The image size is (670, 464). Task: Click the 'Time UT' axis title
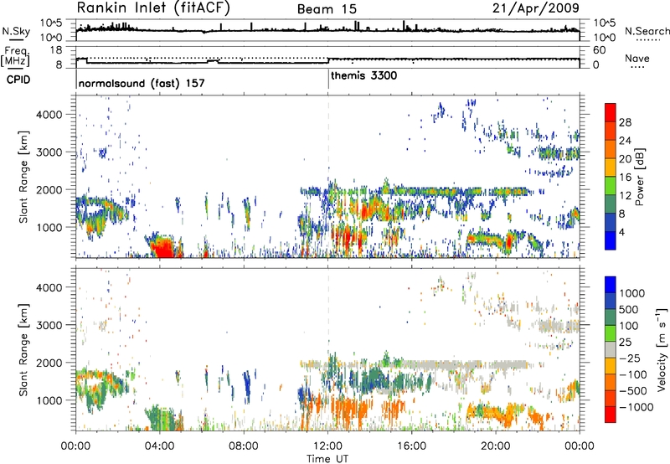[327, 459]
